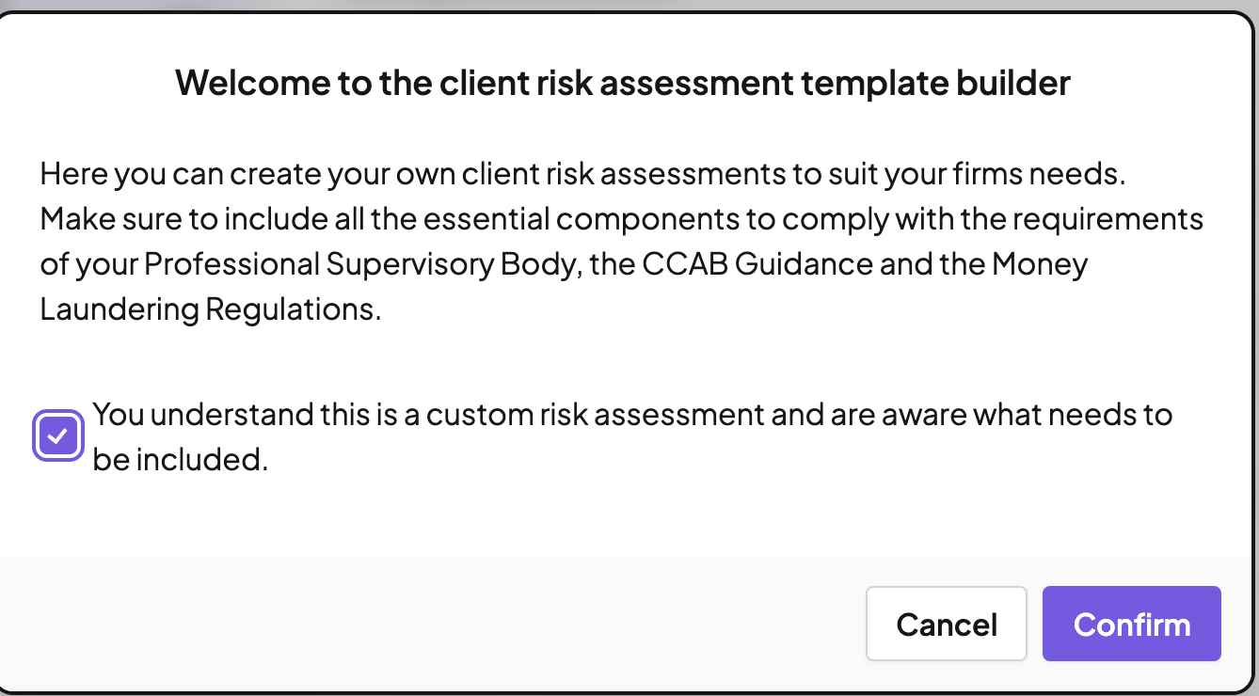Screen dimensions: 1259x696
Task: Click the empty grey footer left of Cancel
Action: click(x=423, y=623)
